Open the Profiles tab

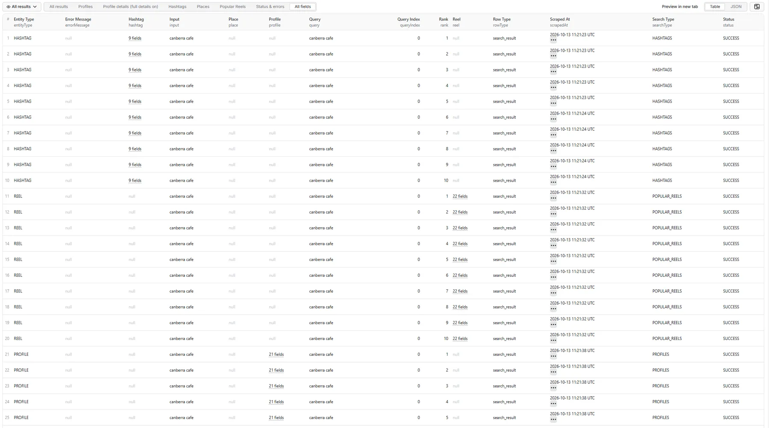pos(85,7)
